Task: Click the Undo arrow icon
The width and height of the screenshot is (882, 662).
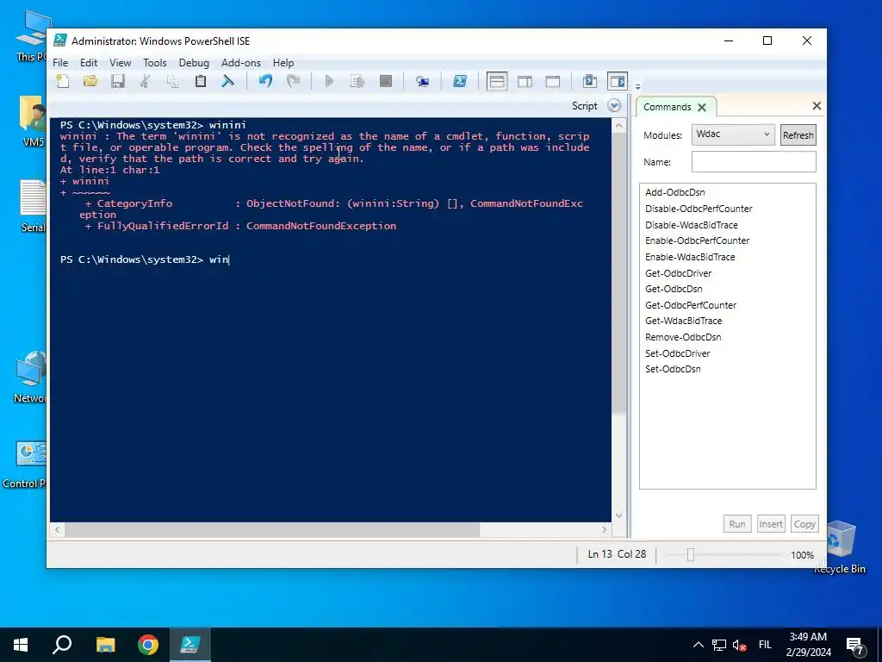Action: pos(265,82)
